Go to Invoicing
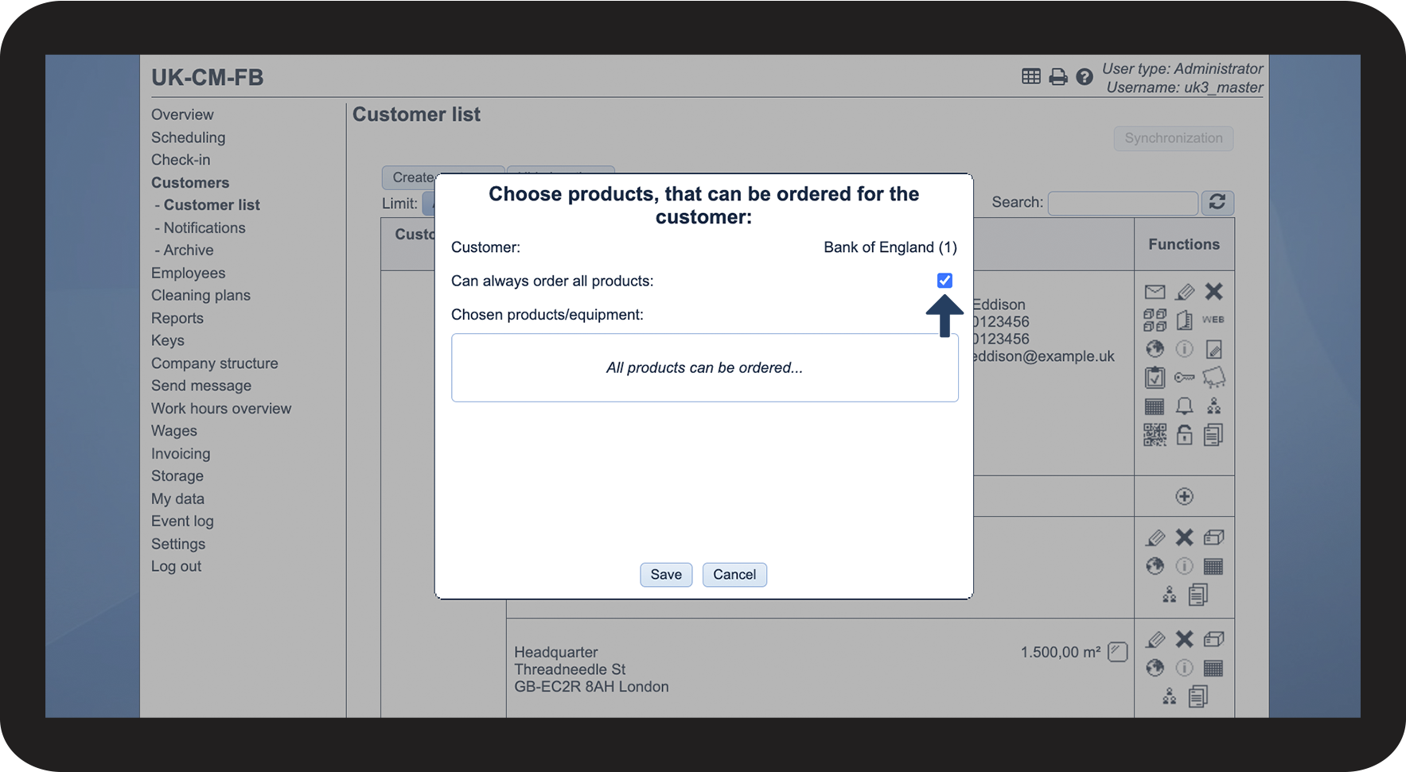 tap(181, 454)
